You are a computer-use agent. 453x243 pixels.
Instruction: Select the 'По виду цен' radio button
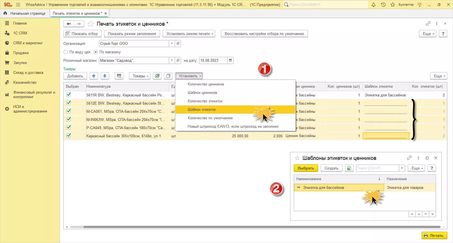pyautogui.click(x=66, y=52)
